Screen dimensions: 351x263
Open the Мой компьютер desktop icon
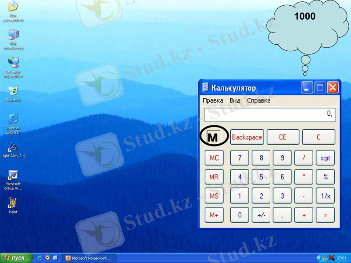point(13,35)
